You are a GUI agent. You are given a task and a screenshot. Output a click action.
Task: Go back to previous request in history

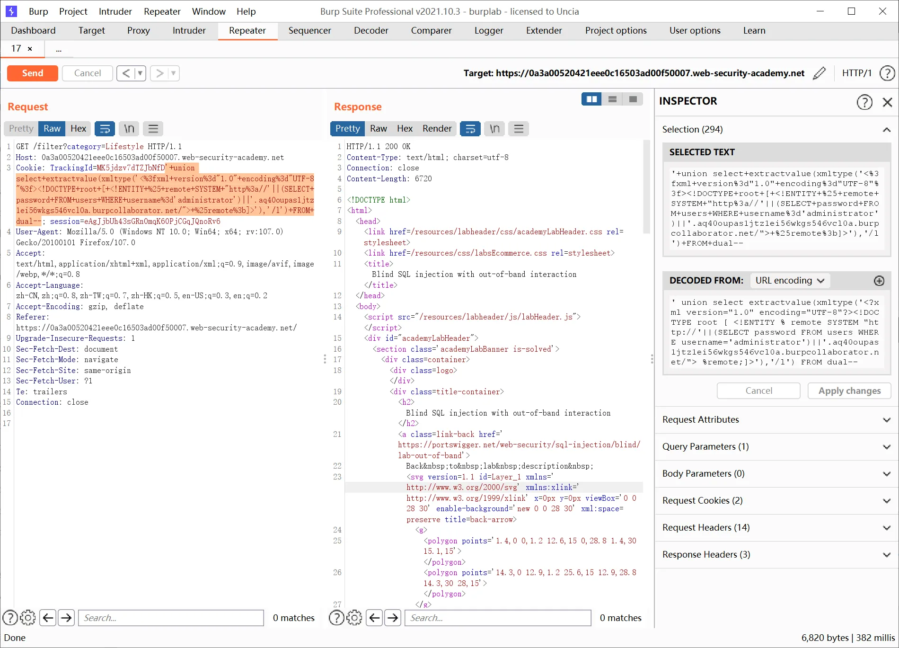tap(126, 73)
